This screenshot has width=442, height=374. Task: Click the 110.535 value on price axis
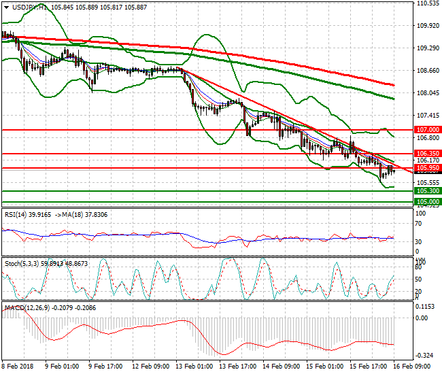point(428,3)
